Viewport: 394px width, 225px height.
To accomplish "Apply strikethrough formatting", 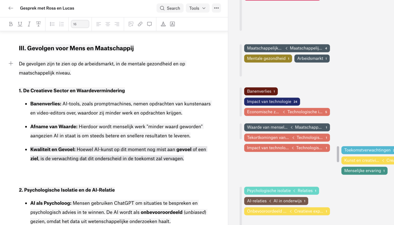I will click(38, 24).
